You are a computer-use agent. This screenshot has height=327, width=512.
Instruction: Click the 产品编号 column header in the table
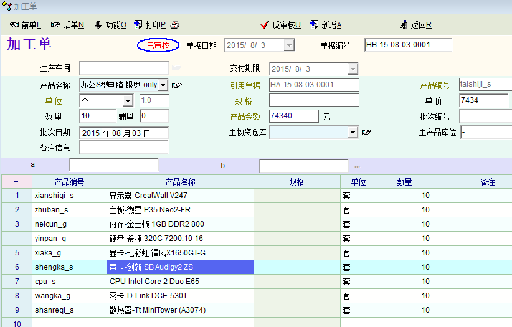69,182
